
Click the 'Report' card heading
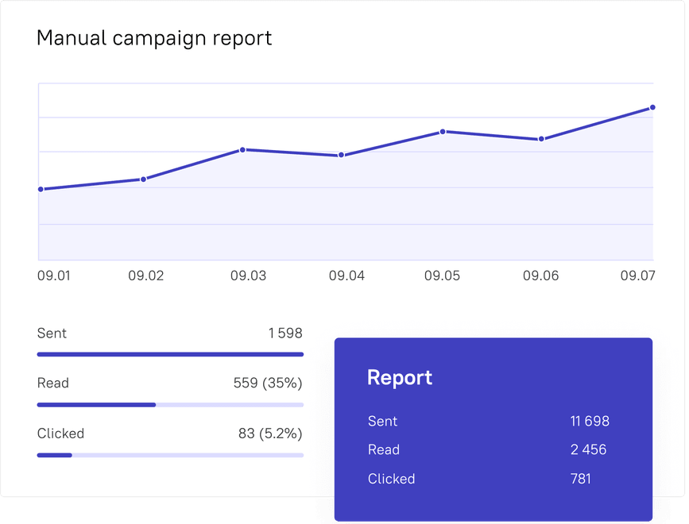tap(400, 378)
